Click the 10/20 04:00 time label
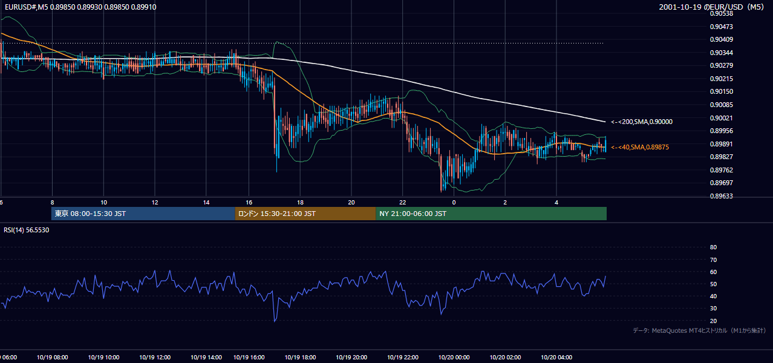This screenshot has width=773, height=363. click(556, 358)
